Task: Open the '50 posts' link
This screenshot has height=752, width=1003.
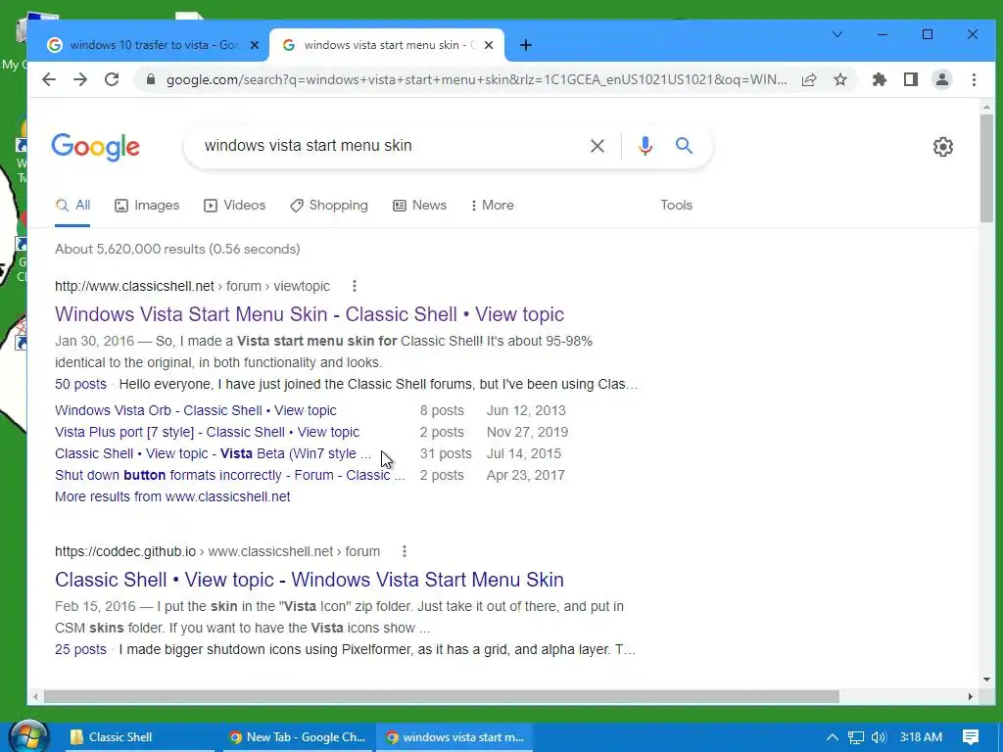Action: click(80, 384)
